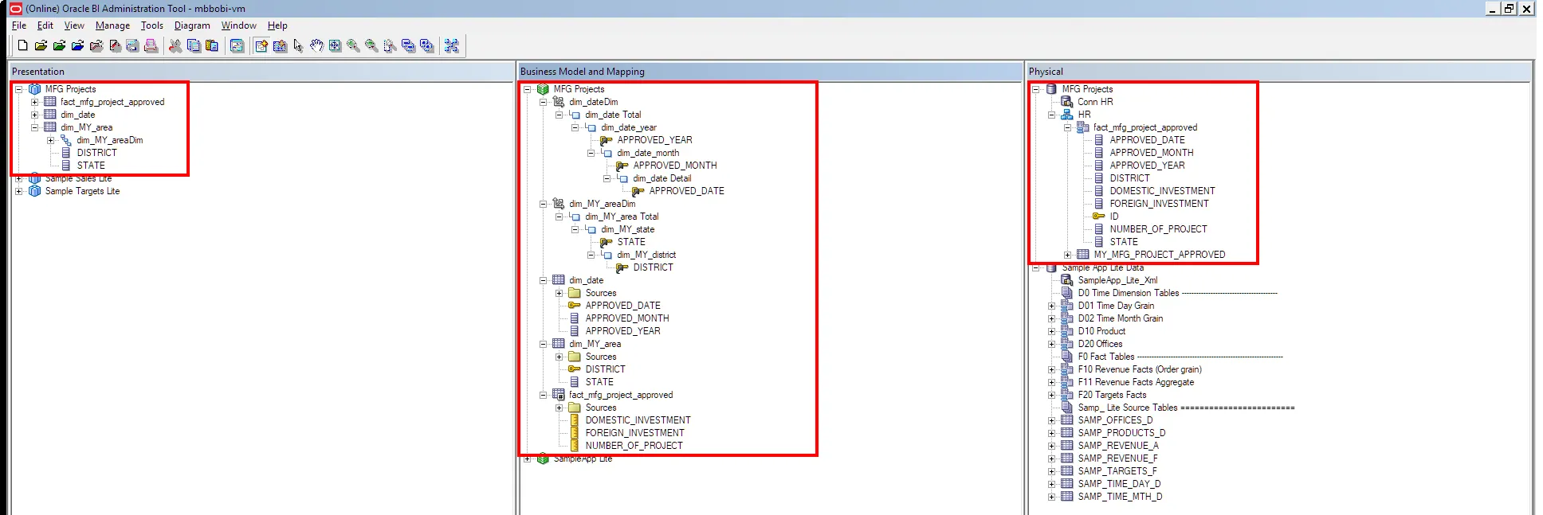Select FOREIGN_INVESTMENT column in Physical pane

(1159, 204)
